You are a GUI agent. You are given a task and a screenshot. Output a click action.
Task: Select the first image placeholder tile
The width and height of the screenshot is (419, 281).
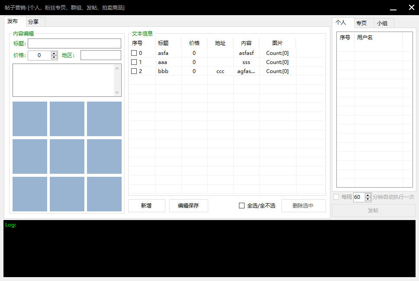coord(30,119)
